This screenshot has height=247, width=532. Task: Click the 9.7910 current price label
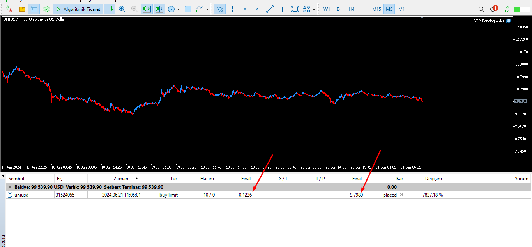click(x=521, y=101)
